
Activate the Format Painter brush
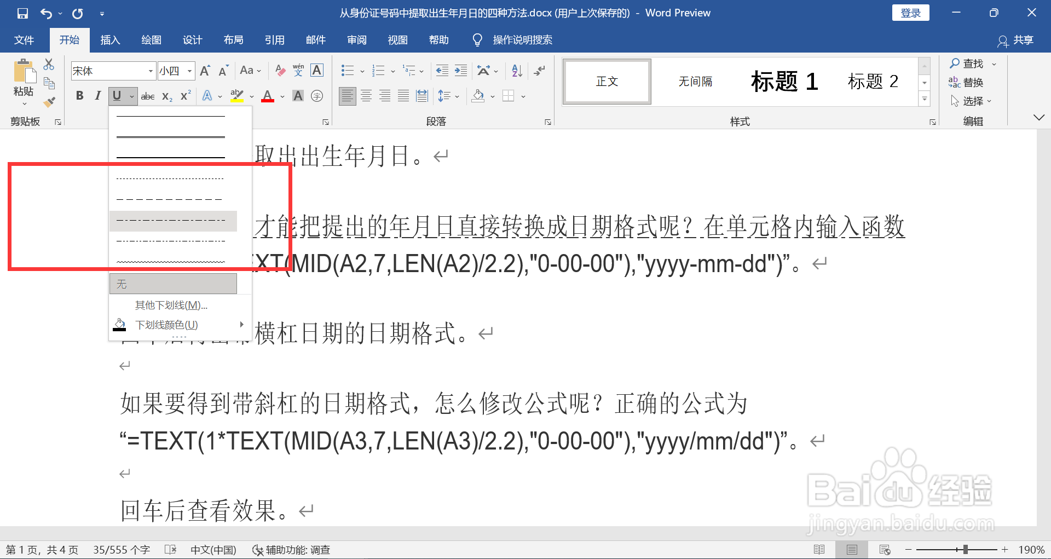49,102
